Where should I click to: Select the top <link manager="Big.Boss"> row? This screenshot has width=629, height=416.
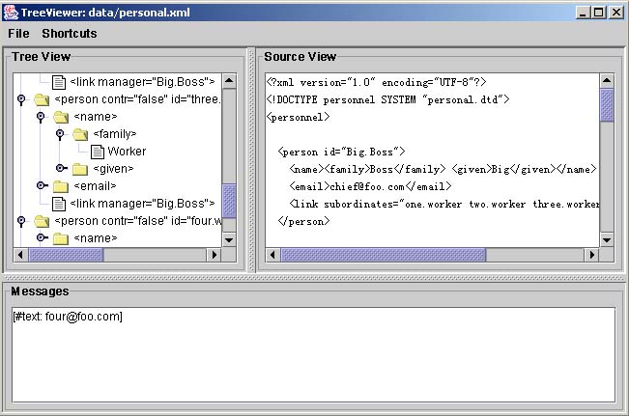click(x=142, y=82)
